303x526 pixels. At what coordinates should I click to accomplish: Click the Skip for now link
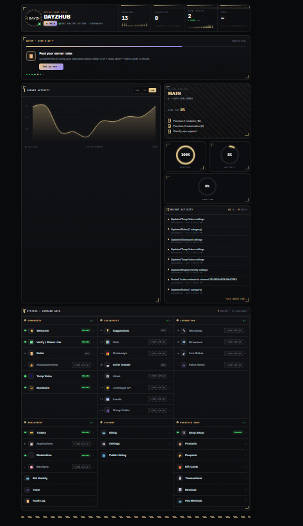point(238,41)
